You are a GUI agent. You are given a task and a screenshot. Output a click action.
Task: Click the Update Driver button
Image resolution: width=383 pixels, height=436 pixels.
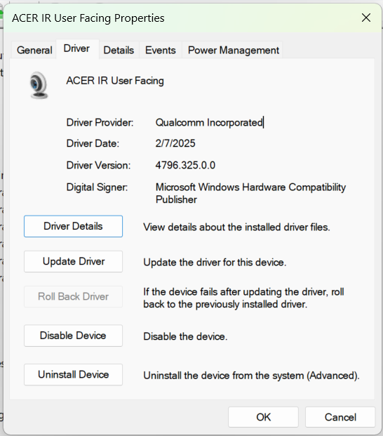(x=74, y=261)
